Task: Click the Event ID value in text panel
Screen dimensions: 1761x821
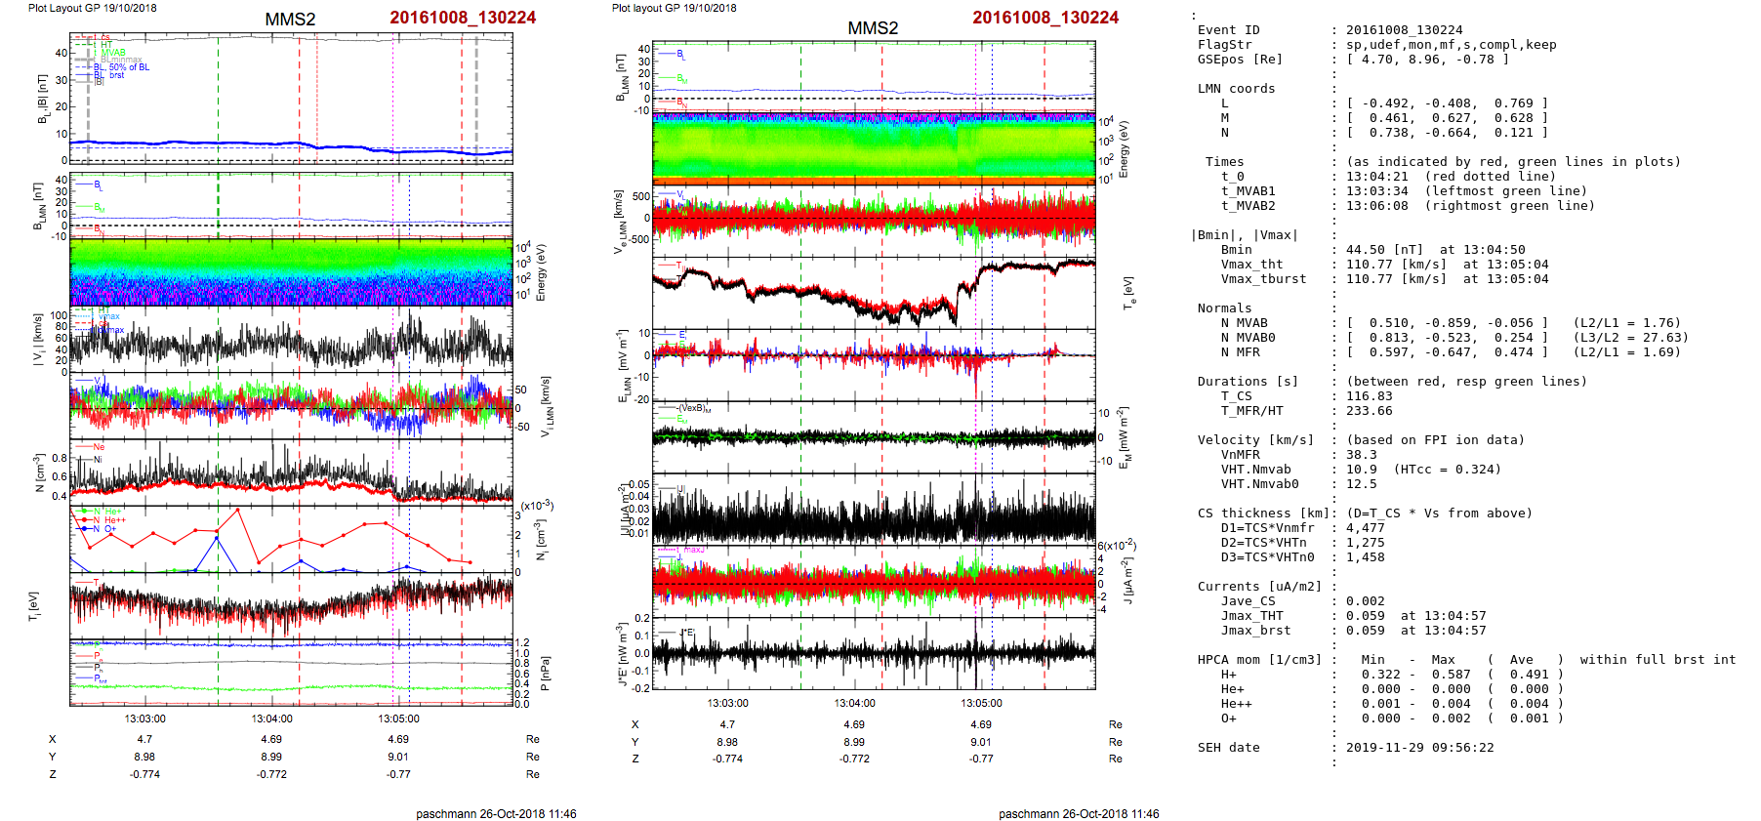Action: (x=1404, y=30)
